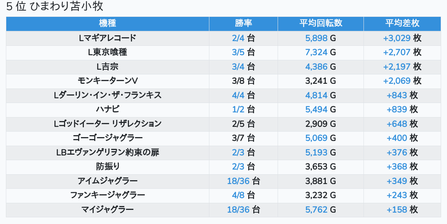Click ハナビ machine name
Image resolution: width=447 pixels, height=224 pixels.
[107, 109]
